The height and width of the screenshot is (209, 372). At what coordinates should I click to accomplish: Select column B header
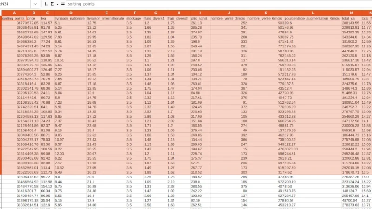[33, 13]
